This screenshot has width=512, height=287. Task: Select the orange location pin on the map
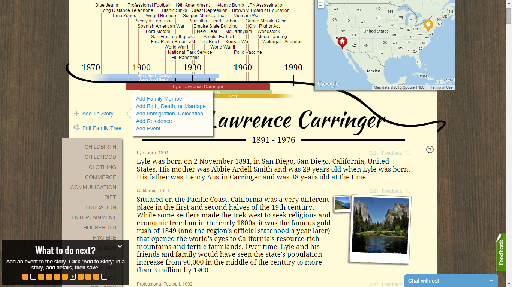(428, 26)
